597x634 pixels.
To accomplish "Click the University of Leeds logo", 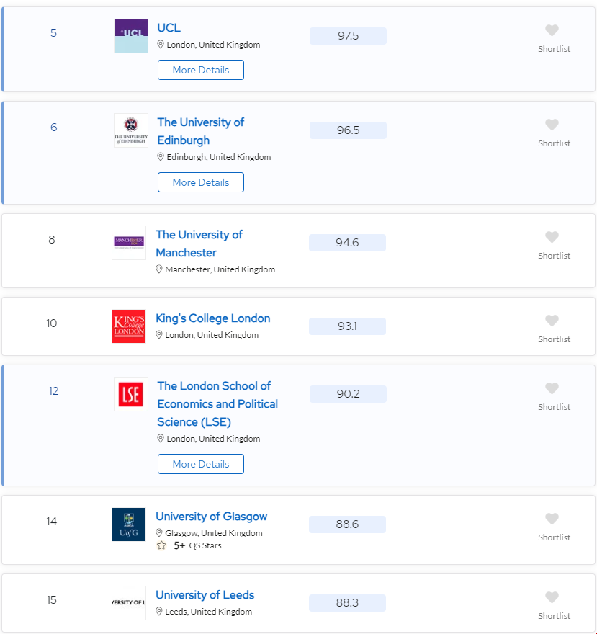I will 128,602.
